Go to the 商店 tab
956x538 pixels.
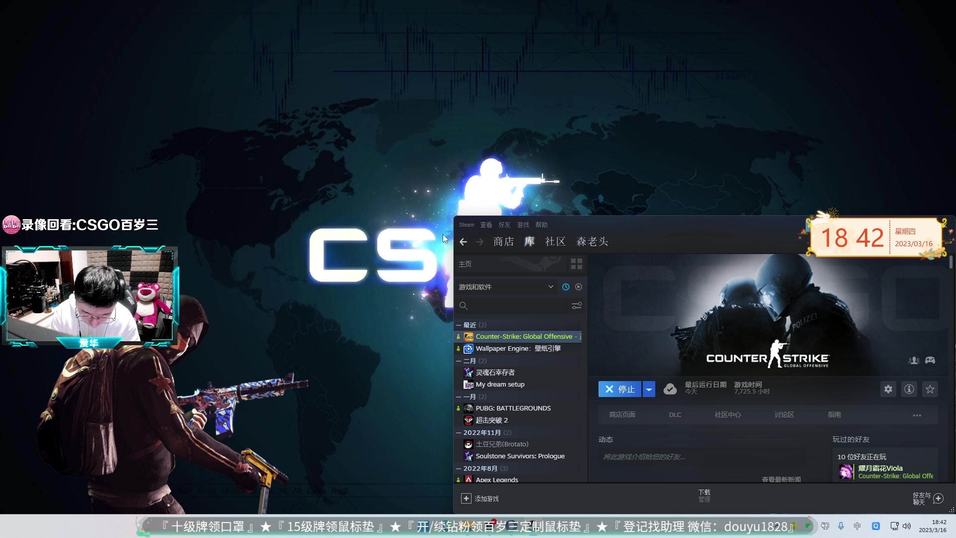point(503,242)
